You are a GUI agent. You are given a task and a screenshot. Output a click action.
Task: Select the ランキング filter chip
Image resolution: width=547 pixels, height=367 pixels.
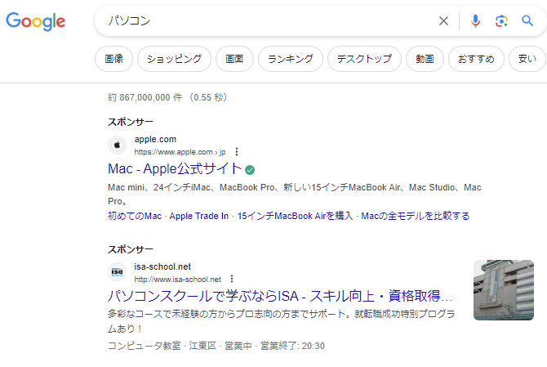click(x=291, y=59)
